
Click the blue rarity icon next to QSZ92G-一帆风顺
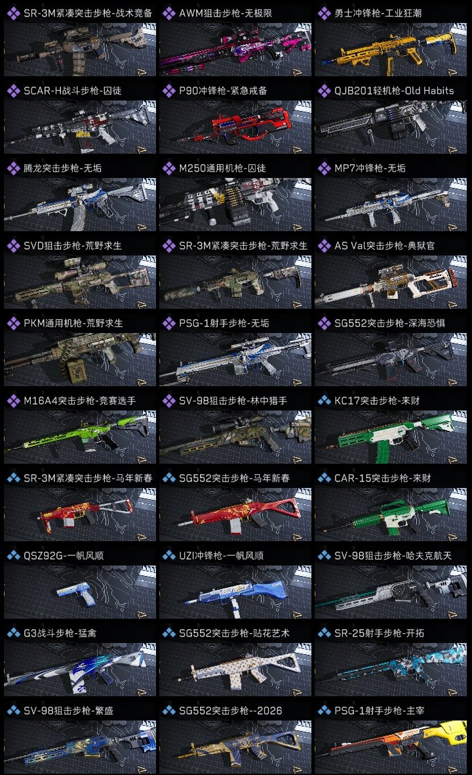(13, 556)
